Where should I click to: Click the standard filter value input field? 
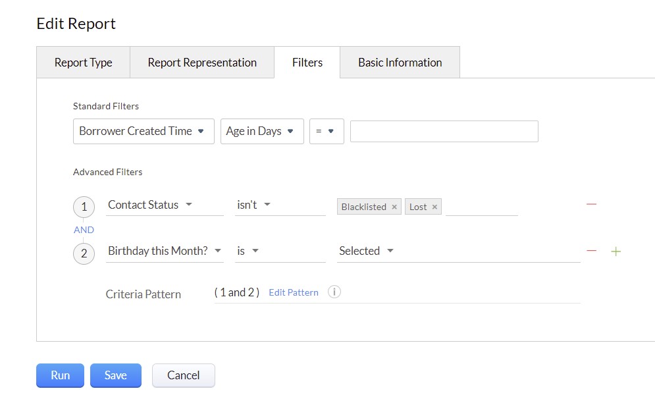tap(444, 131)
